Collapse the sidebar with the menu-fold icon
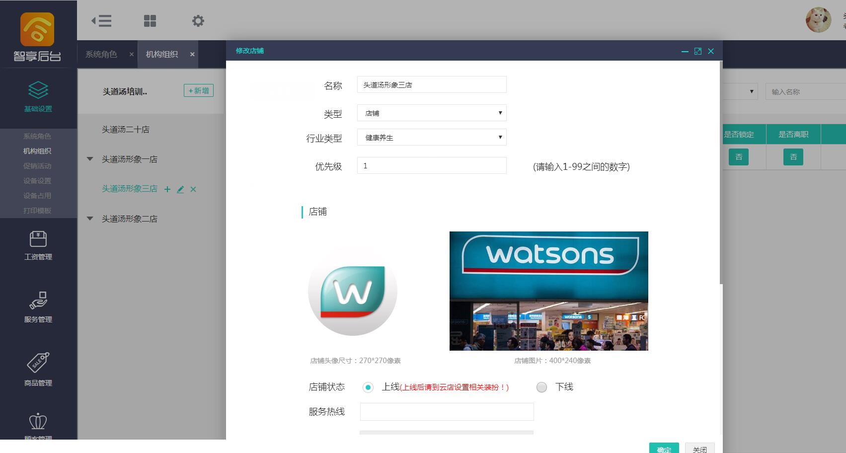 tap(101, 21)
